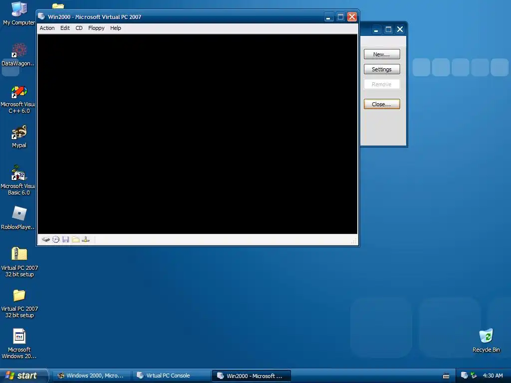Close the Win2000 Virtual PC window
511x383 pixels.
352,17
